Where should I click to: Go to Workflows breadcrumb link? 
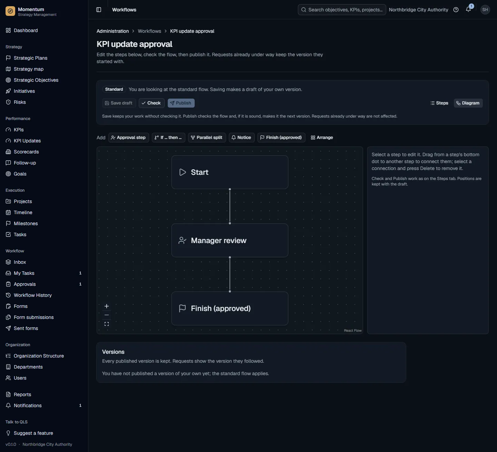(x=149, y=31)
